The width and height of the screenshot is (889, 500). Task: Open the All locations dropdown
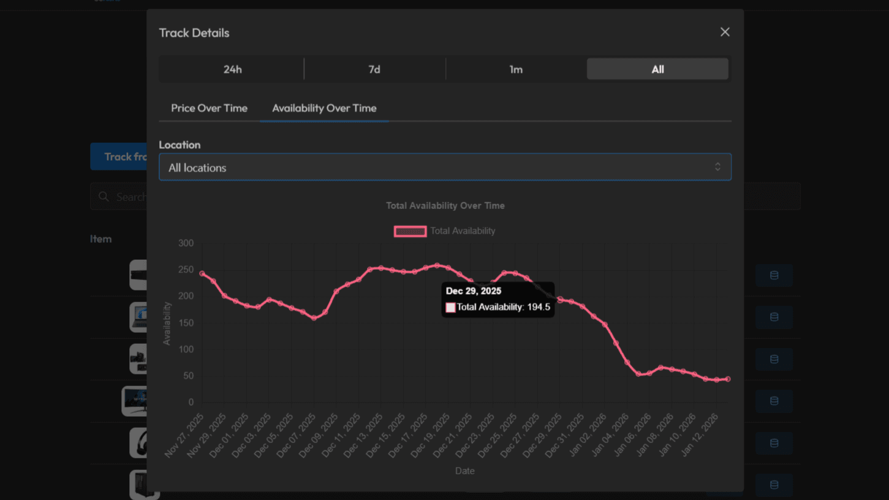coord(445,167)
